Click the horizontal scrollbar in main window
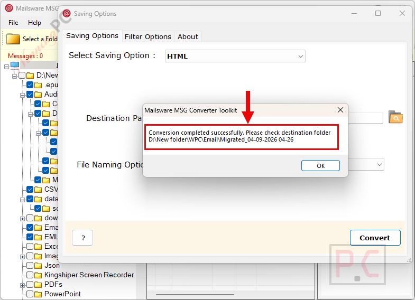The image size is (415, 300). click(195, 294)
